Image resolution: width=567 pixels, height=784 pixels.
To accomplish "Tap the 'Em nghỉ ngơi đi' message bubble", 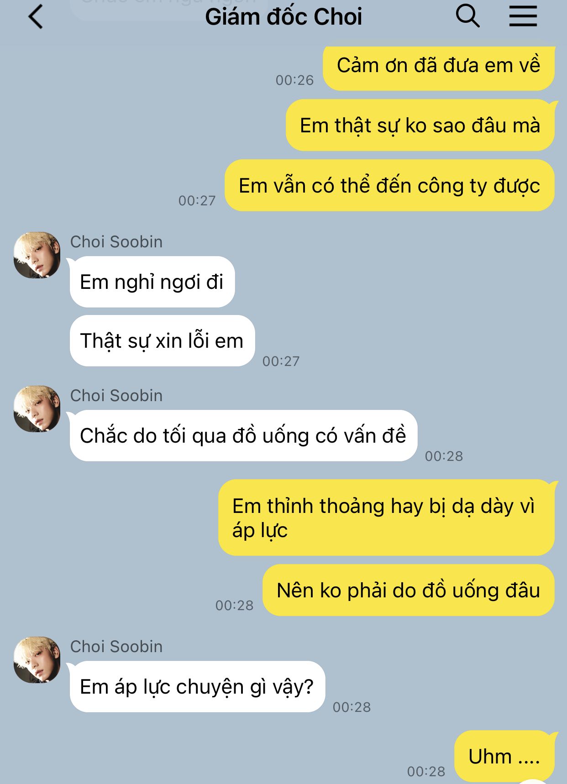I will coord(152,282).
